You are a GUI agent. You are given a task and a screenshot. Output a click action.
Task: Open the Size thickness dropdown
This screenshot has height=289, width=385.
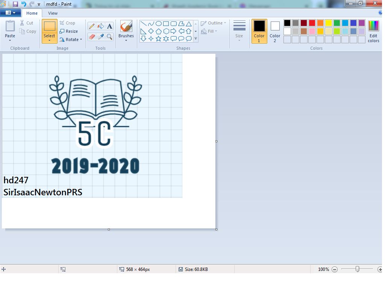tap(239, 31)
